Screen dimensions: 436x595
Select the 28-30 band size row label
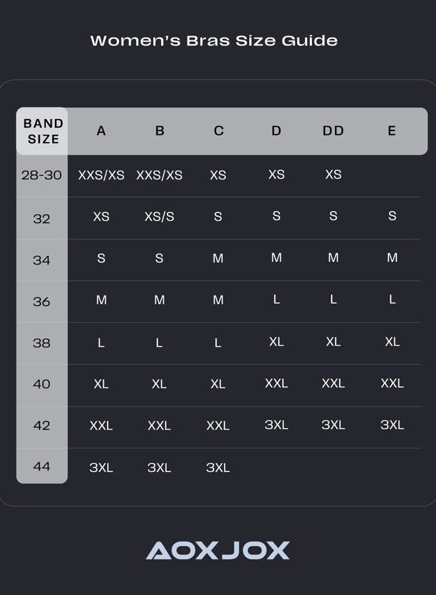(42, 175)
